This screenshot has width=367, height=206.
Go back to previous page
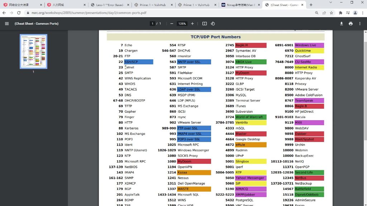4,13
